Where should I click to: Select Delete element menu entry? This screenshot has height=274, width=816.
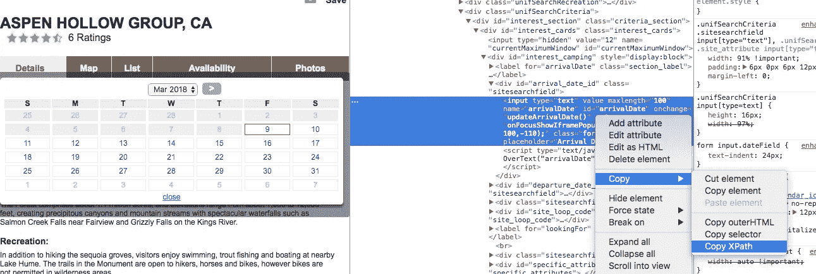coord(643,159)
